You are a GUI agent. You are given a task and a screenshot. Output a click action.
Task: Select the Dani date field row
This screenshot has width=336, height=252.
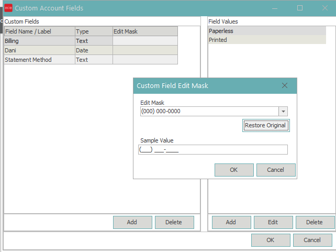(x=39, y=50)
